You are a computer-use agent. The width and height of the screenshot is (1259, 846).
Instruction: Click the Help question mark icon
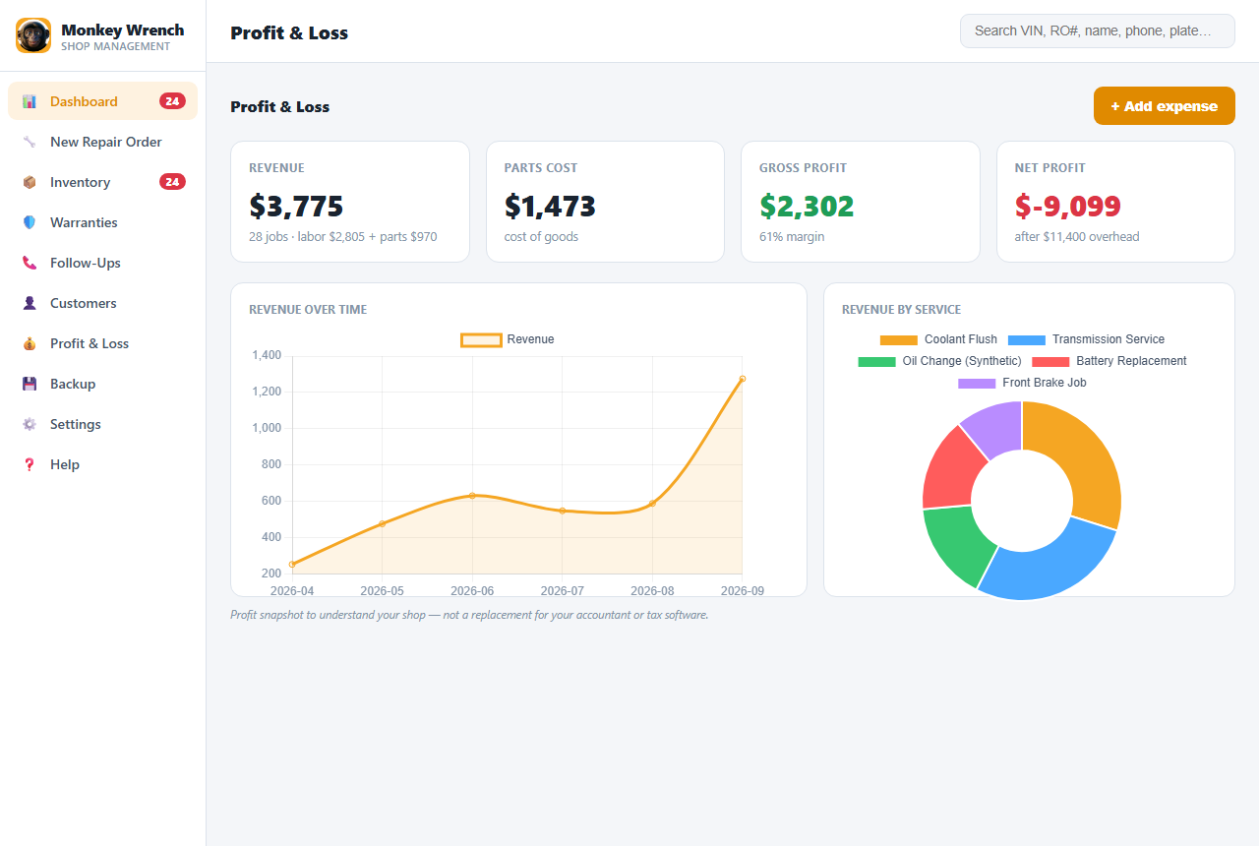tap(30, 464)
